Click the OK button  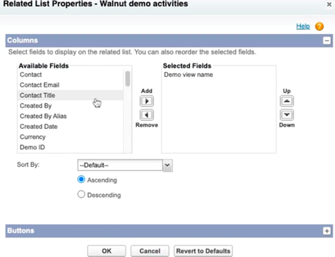[x=106, y=251]
